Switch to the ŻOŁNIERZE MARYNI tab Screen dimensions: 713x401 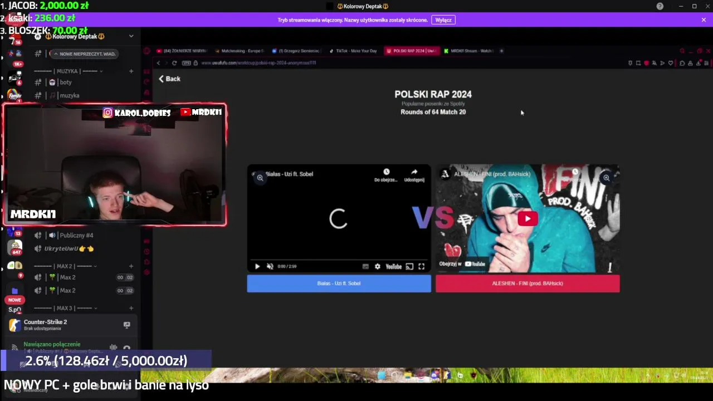pos(182,51)
